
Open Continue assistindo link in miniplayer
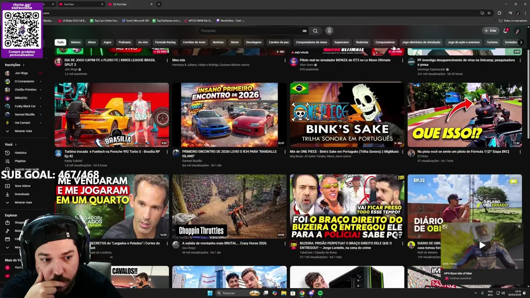(x=460, y=278)
